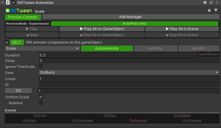Uncheck Uniform Scale checkbox

click(x=41, y=97)
